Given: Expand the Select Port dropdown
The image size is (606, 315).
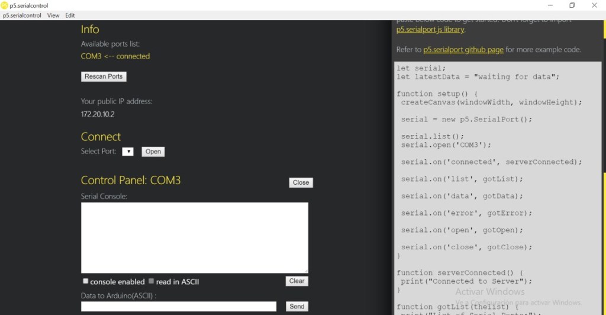Looking at the screenshot, I should click(128, 152).
